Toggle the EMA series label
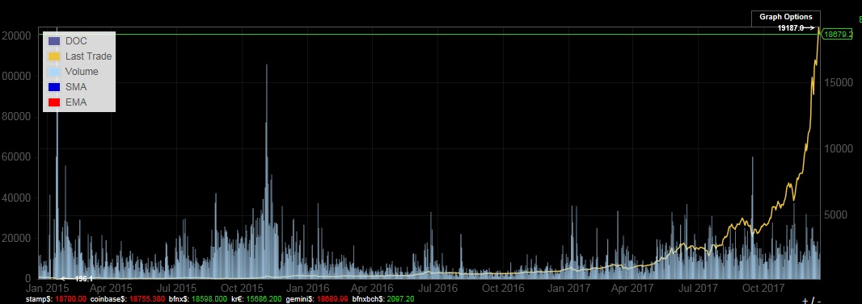This screenshot has width=862, height=304. tap(75, 102)
